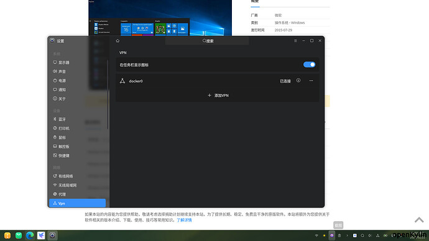Click the VPN network tray icon
Viewport: 429px width, 241px height.
(377, 235)
